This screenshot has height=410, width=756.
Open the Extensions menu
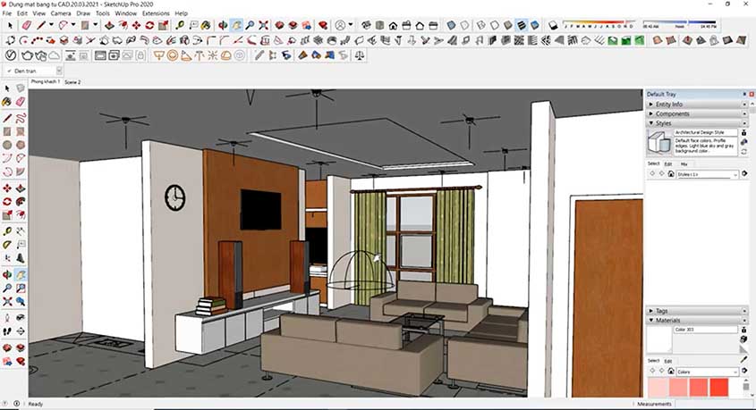point(155,13)
